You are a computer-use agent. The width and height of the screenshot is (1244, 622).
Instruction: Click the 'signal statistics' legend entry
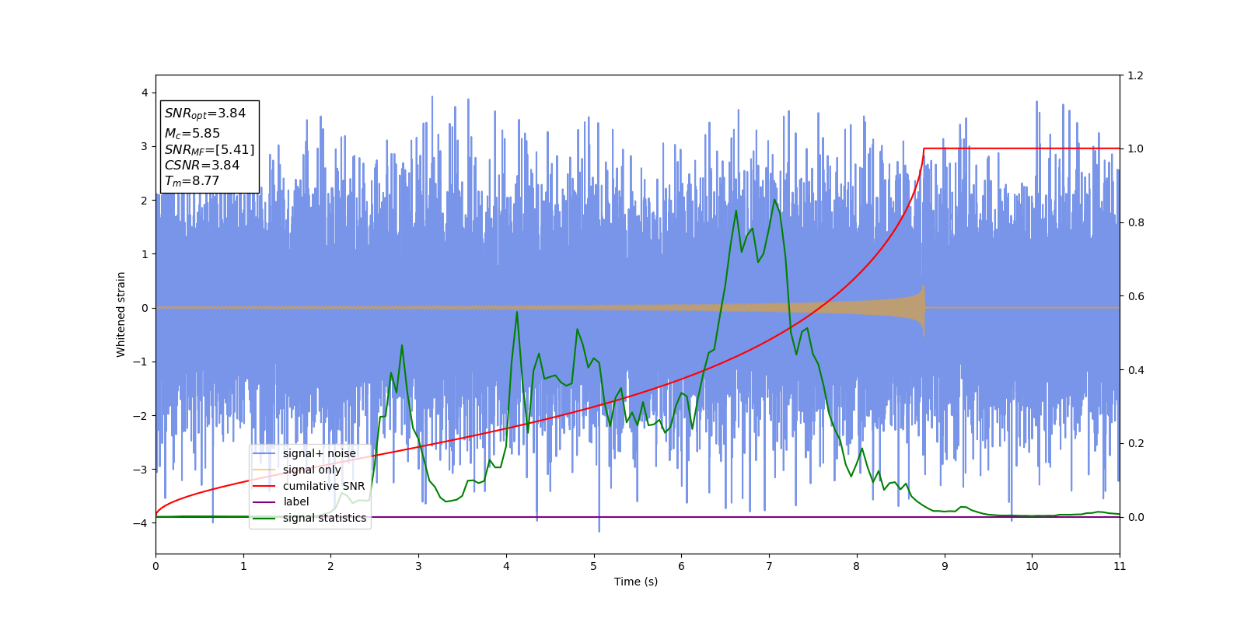310,518
